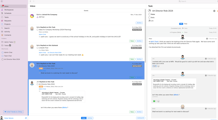Archive selected Bella catchup message
This screenshot has height=120, width=218.
point(139,77)
